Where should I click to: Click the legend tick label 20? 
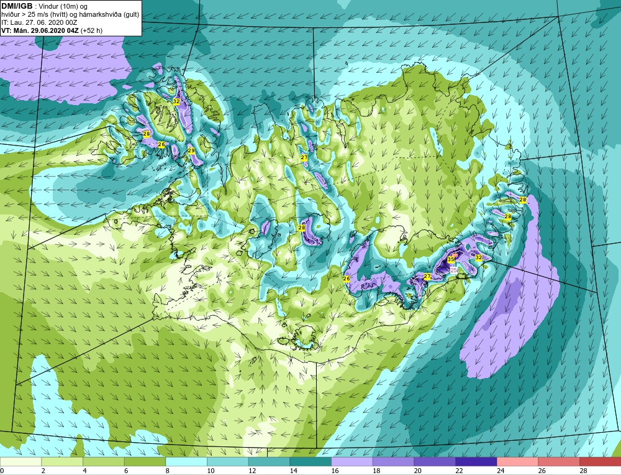[x=417, y=471]
